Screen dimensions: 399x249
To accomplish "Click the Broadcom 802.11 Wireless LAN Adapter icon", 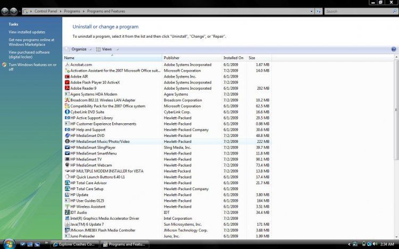I will [67, 100].
